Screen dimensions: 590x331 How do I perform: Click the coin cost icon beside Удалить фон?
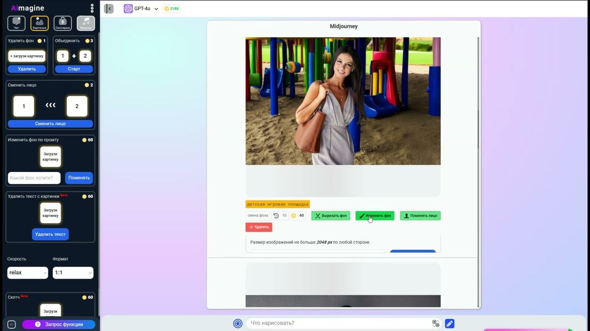40,41
